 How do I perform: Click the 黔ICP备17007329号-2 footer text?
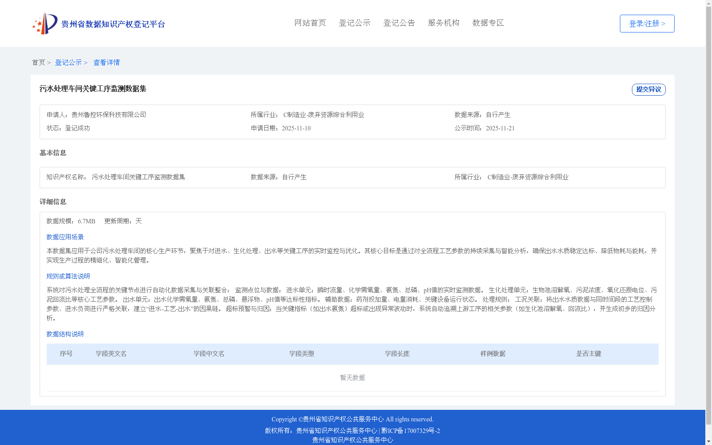[411, 431]
